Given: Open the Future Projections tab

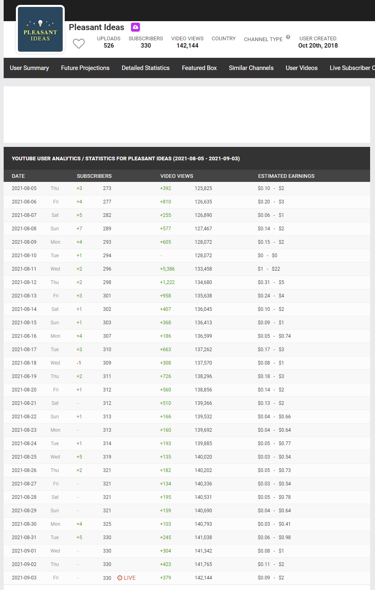Looking at the screenshot, I should point(85,68).
